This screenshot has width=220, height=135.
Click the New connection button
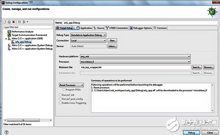click(112, 40)
